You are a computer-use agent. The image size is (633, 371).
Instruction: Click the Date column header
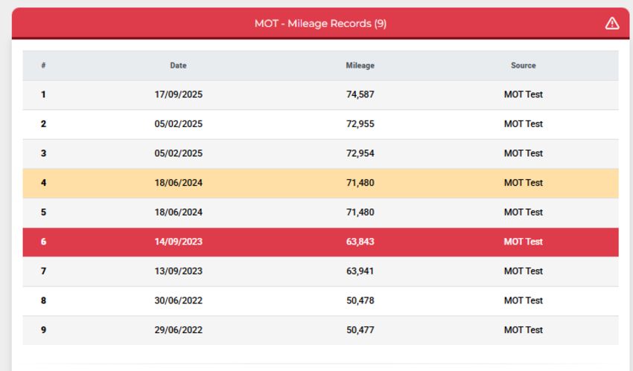pyautogui.click(x=178, y=65)
